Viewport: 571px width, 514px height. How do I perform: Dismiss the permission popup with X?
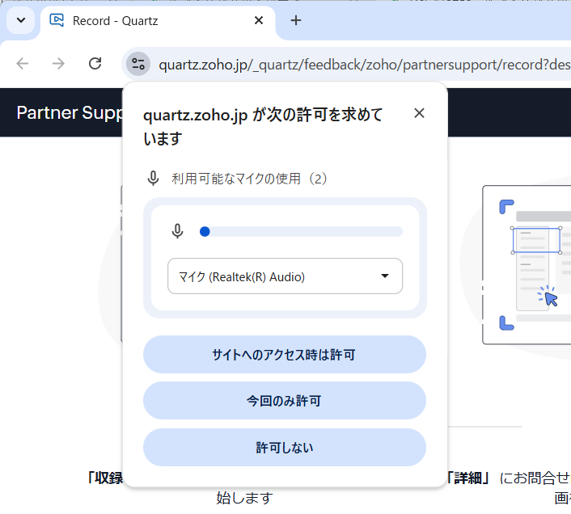419,113
